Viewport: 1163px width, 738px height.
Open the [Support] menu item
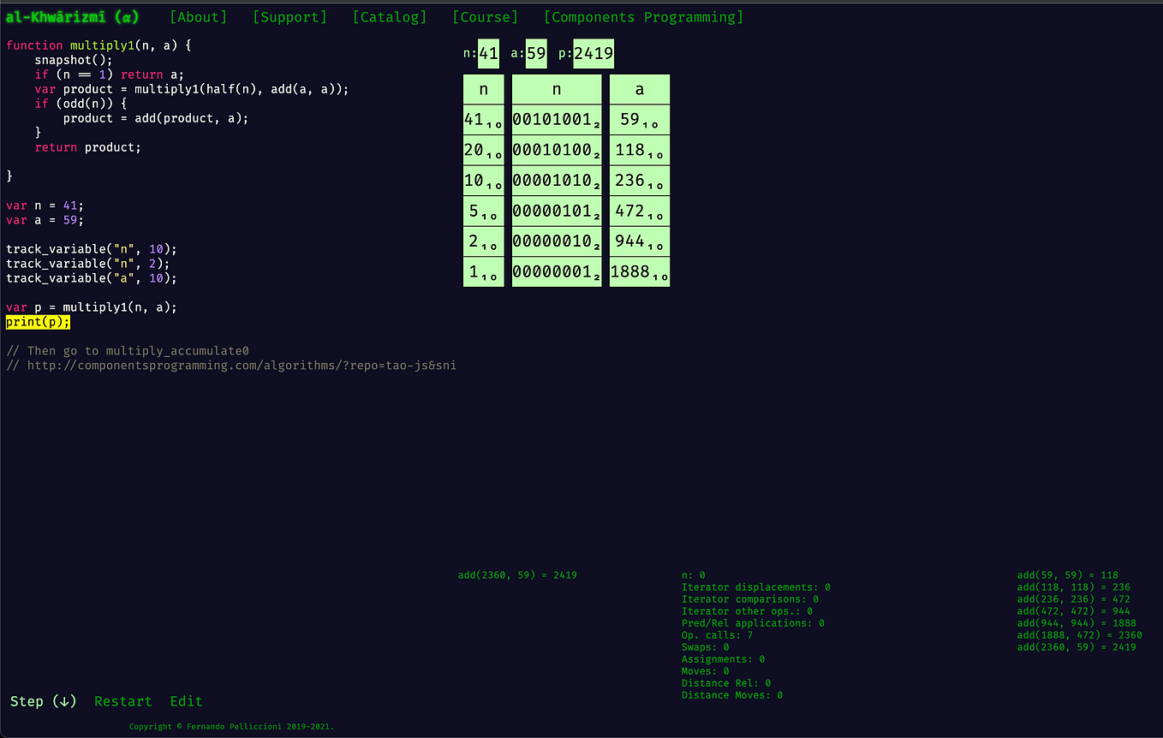[x=289, y=16]
